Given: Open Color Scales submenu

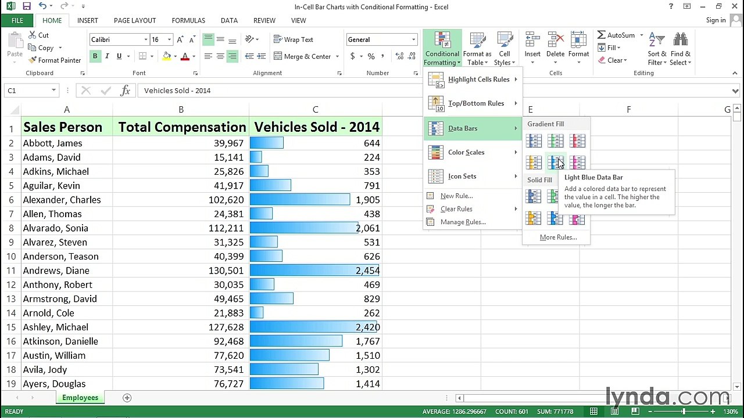Looking at the screenshot, I should pos(473,152).
